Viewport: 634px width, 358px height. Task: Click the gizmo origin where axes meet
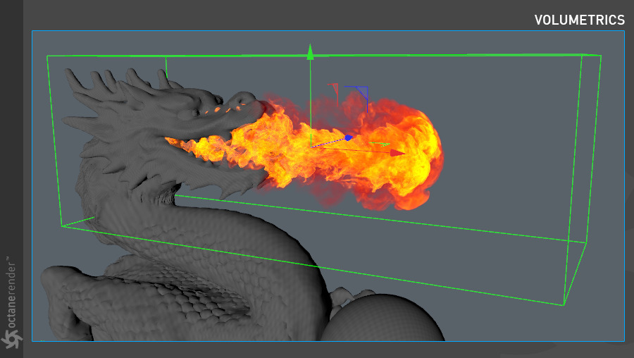[311, 147]
